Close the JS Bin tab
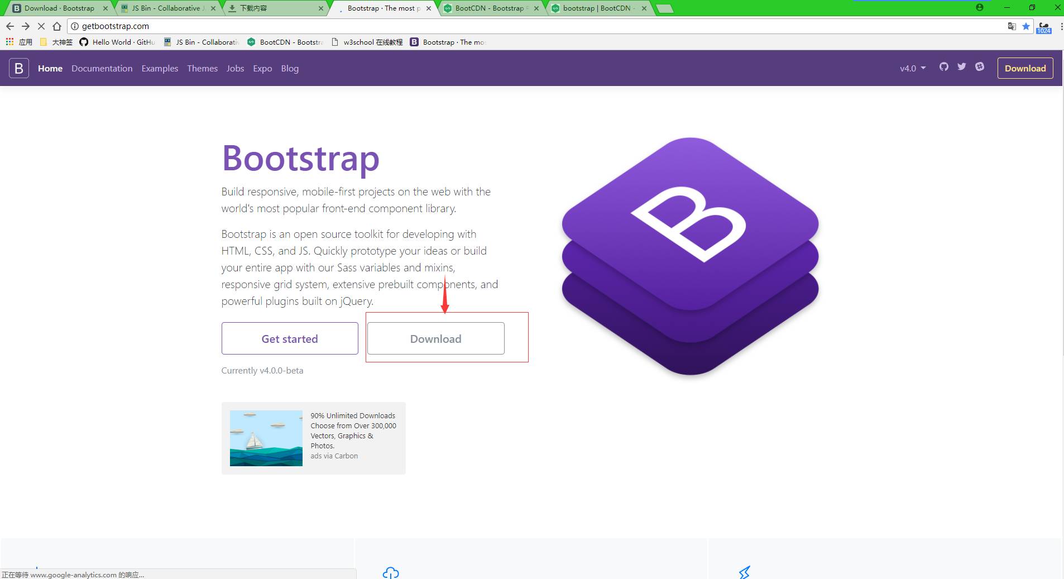Viewport: 1064px width, 579px height. pyautogui.click(x=213, y=8)
